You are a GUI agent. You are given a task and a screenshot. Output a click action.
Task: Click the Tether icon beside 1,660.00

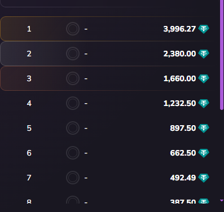click(x=204, y=78)
